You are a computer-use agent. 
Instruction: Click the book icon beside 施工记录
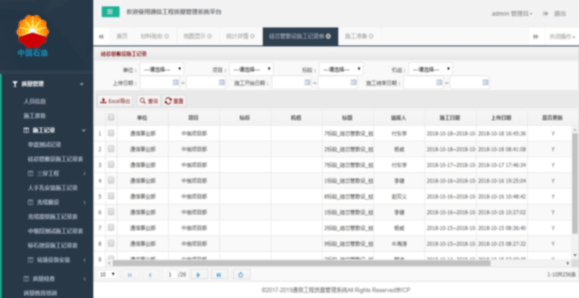coord(26,130)
